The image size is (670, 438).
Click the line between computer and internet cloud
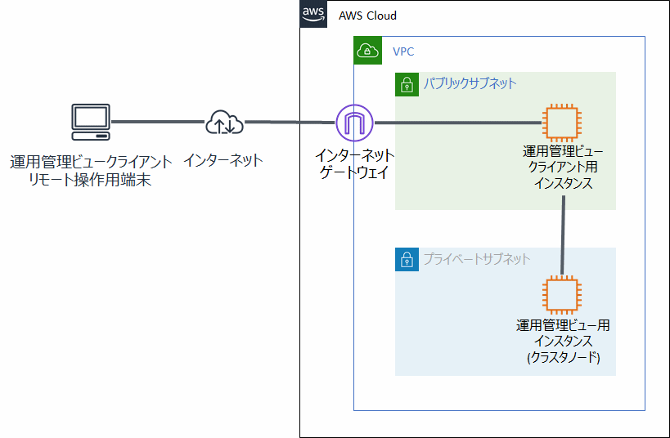(x=155, y=123)
